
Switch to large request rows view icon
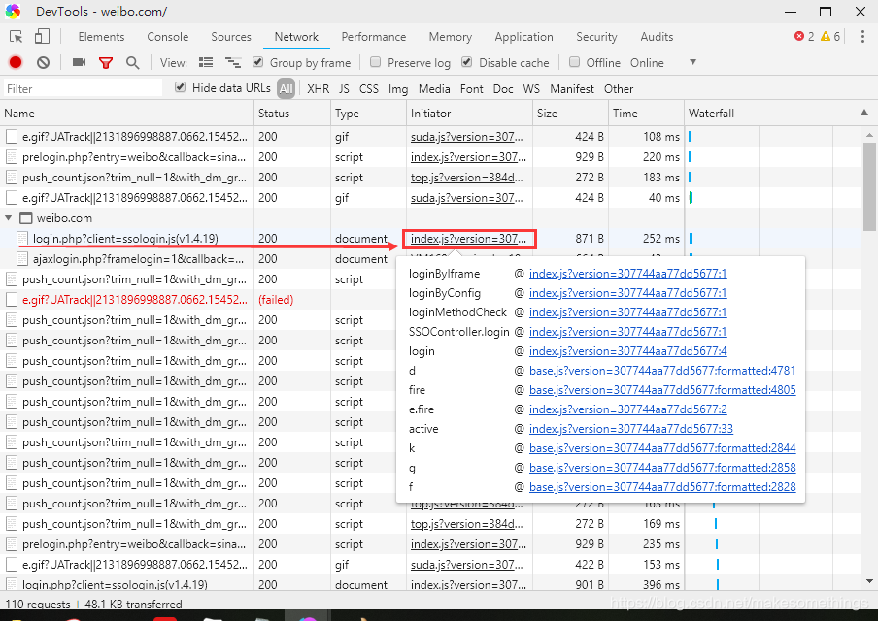206,63
